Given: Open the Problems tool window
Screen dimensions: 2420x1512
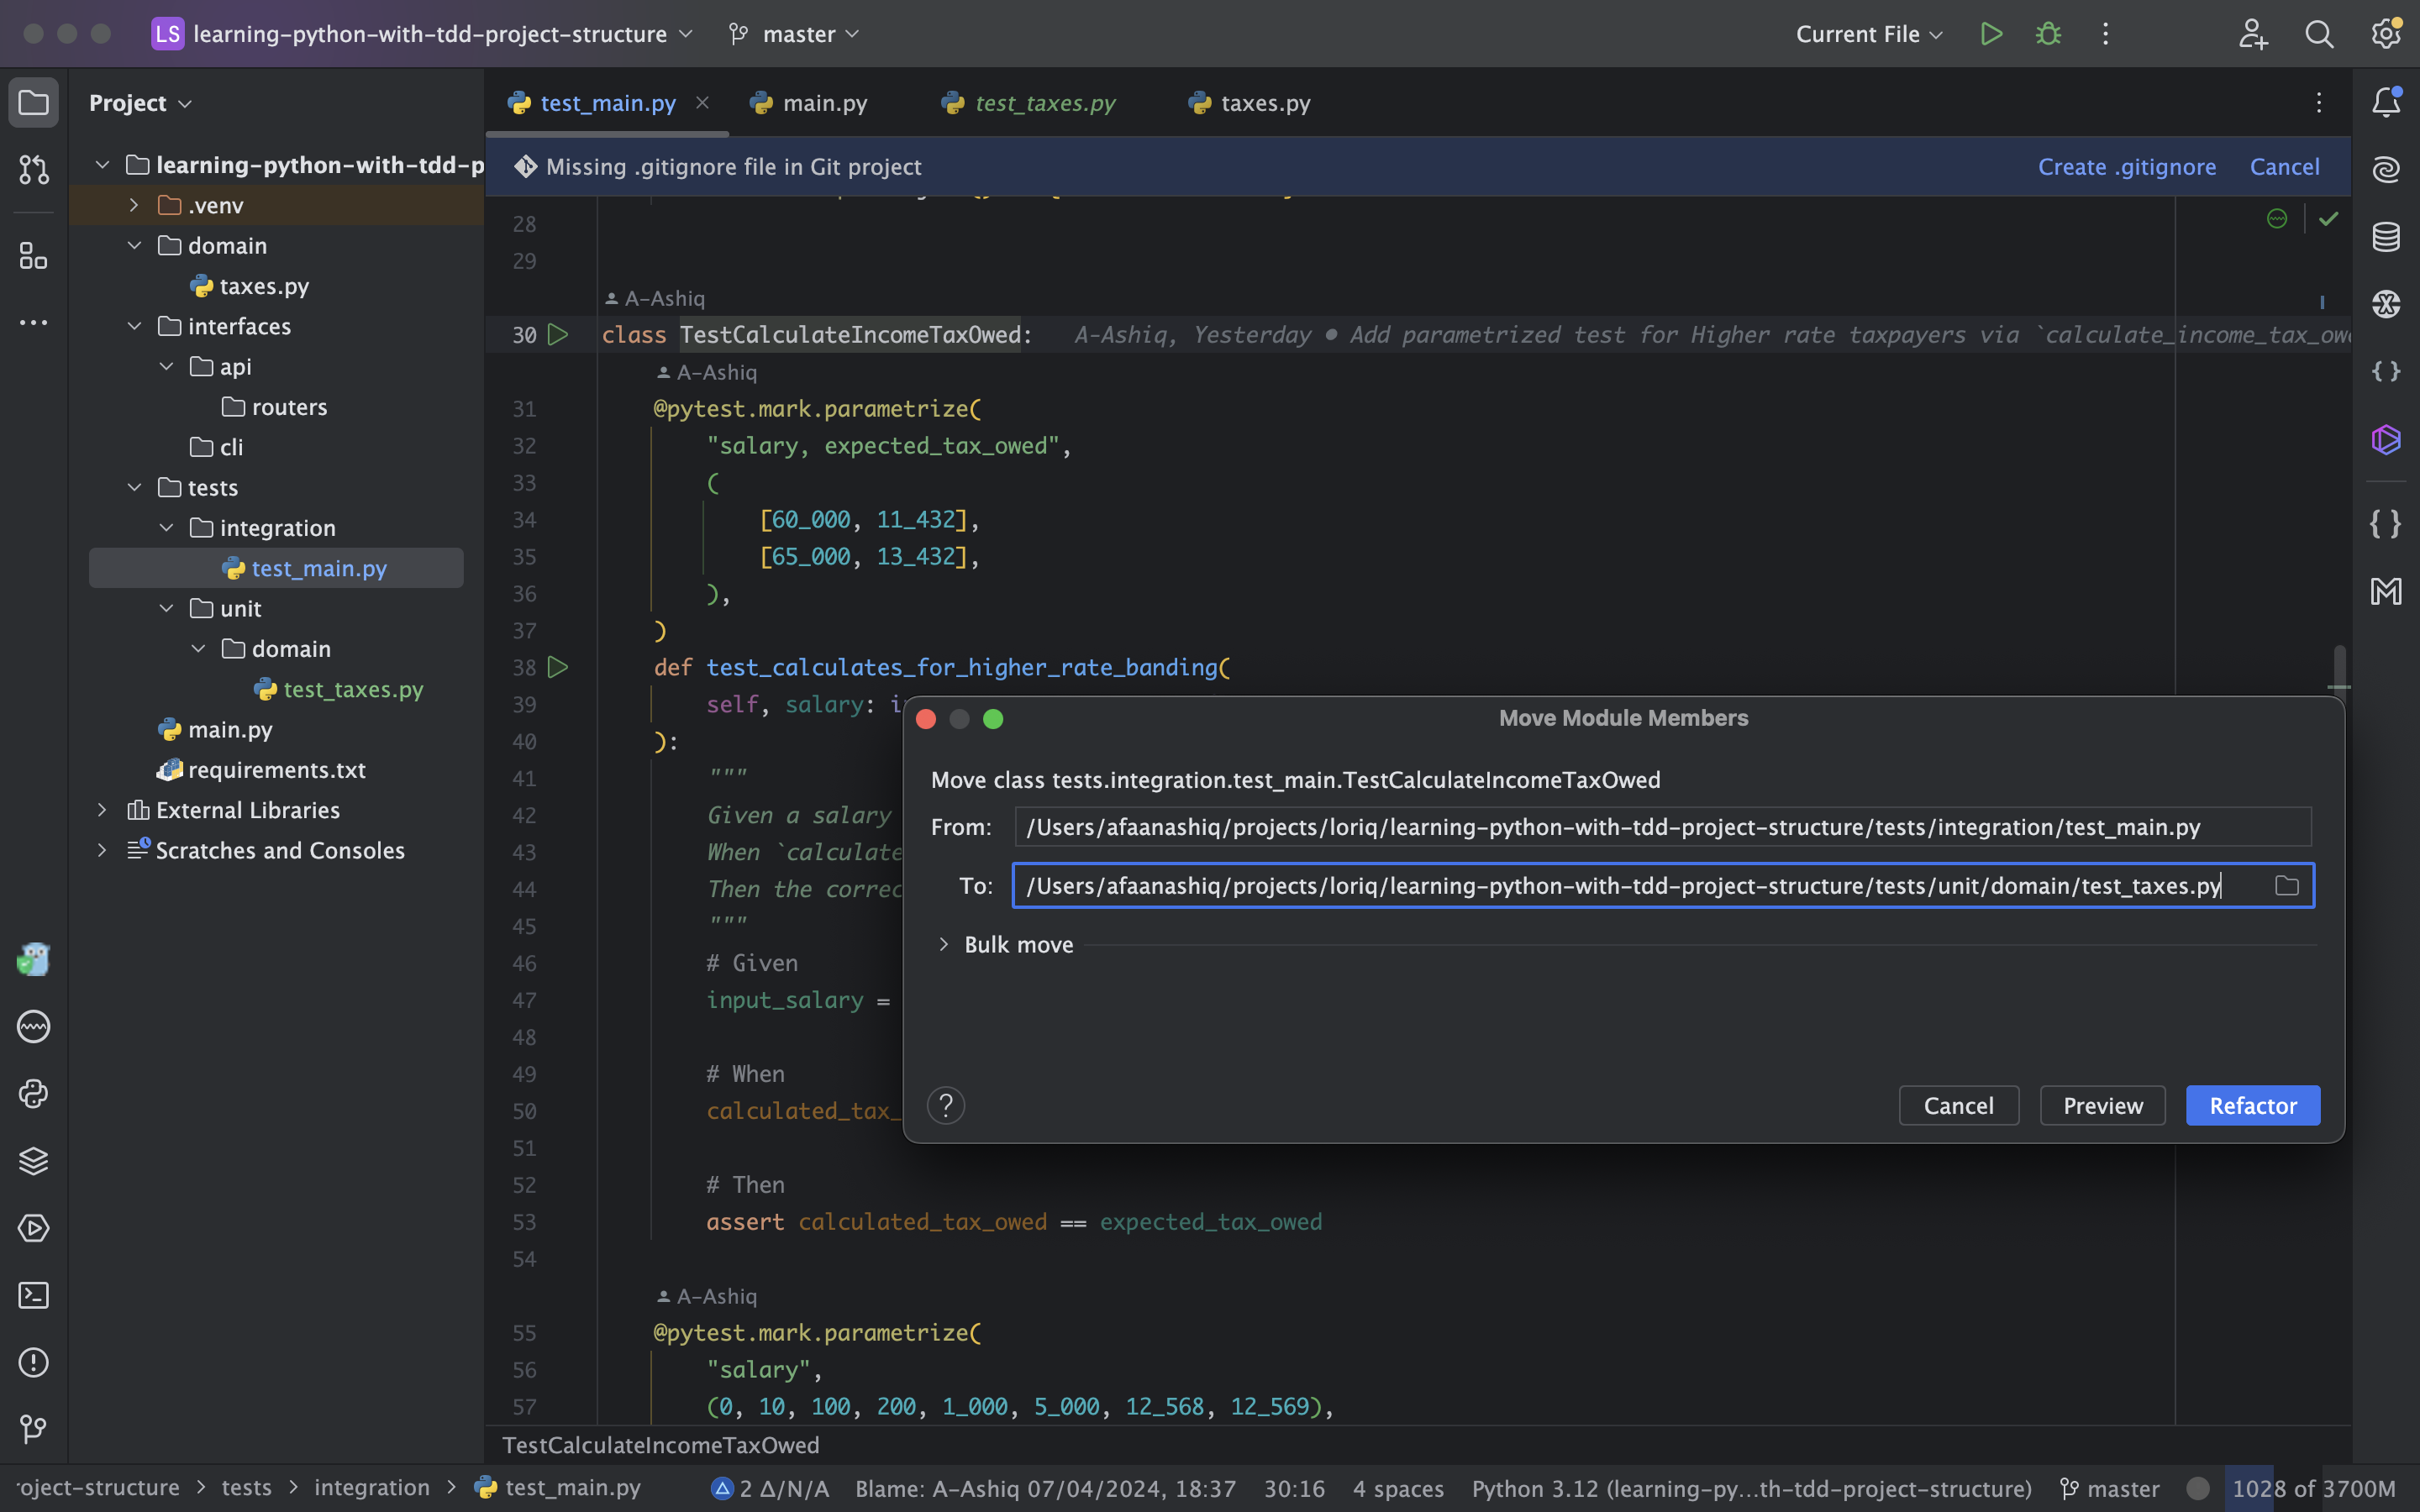Looking at the screenshot, I should pos(33,1362).
